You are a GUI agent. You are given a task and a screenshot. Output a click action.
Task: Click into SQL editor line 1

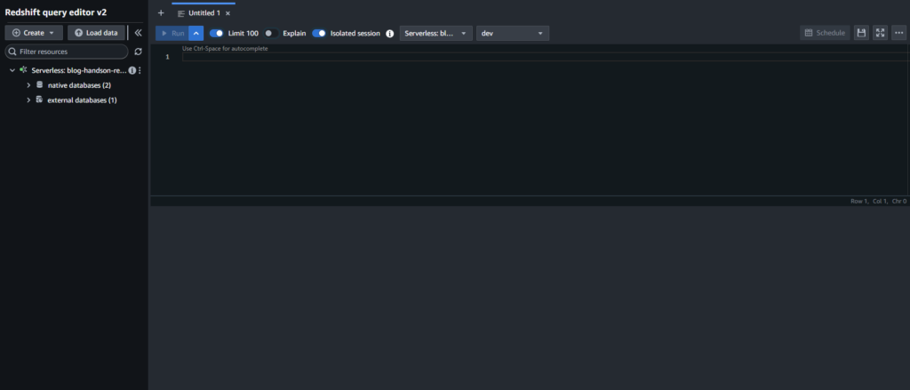pyautogui.click(x=546, y=57)
